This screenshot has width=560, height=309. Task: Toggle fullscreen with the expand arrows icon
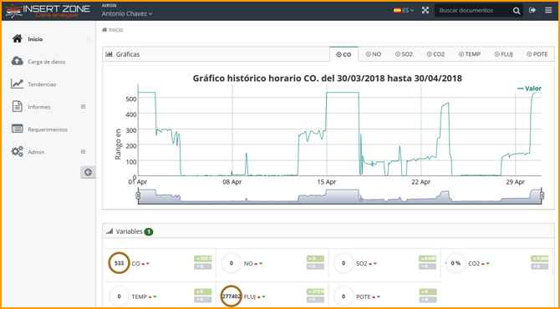point(425,10)
